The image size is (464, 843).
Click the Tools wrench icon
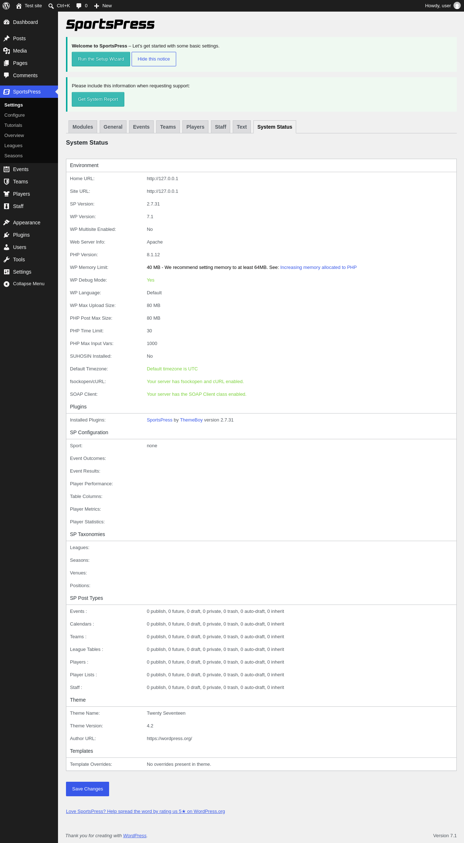pos(7,259)
